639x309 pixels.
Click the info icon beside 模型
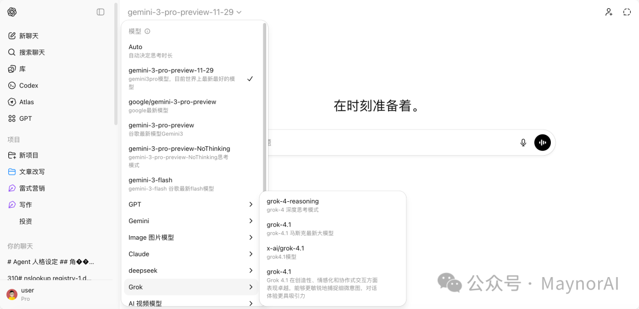tap(147, 31)
